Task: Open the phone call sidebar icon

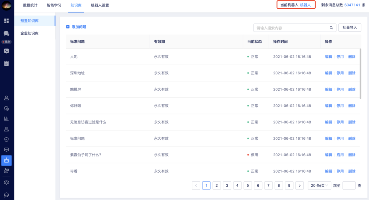Action: pos(6,51)
